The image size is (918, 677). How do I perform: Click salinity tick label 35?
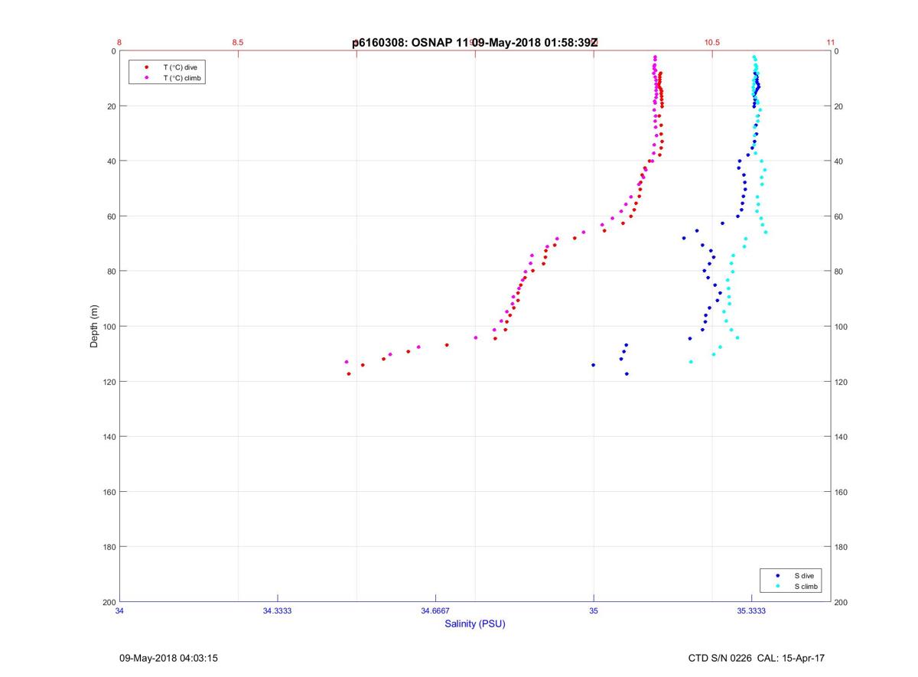[594, 610]
